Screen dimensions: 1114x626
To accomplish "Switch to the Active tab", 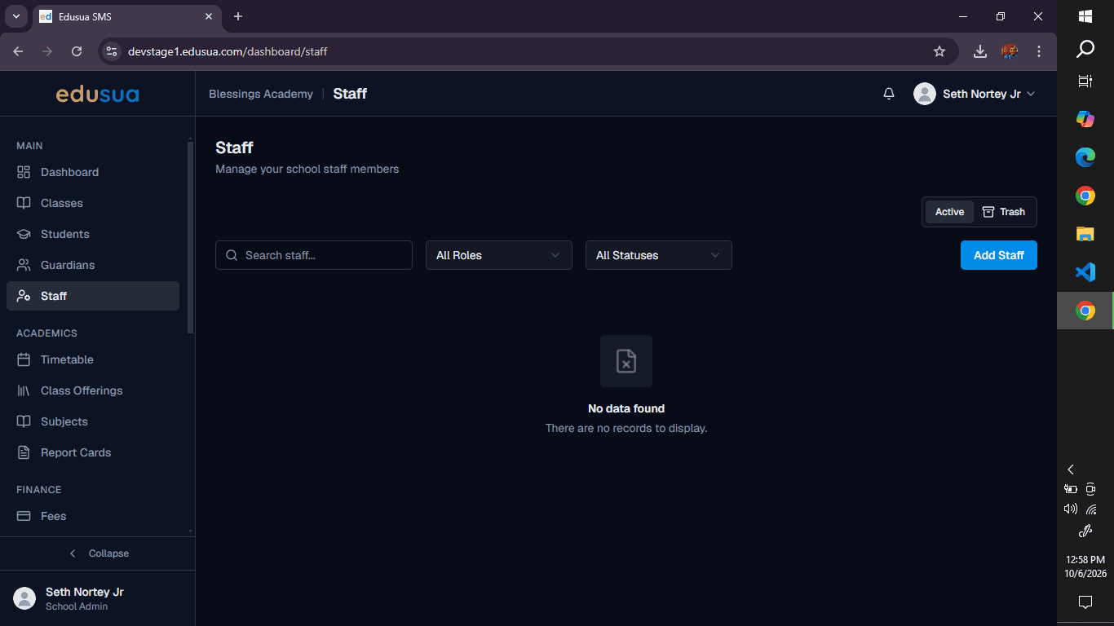I will click(949, 212).
